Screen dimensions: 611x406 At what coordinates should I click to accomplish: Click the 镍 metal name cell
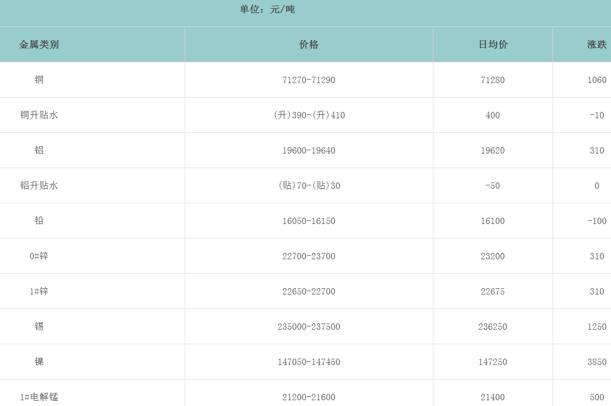(x=39, y=362)
